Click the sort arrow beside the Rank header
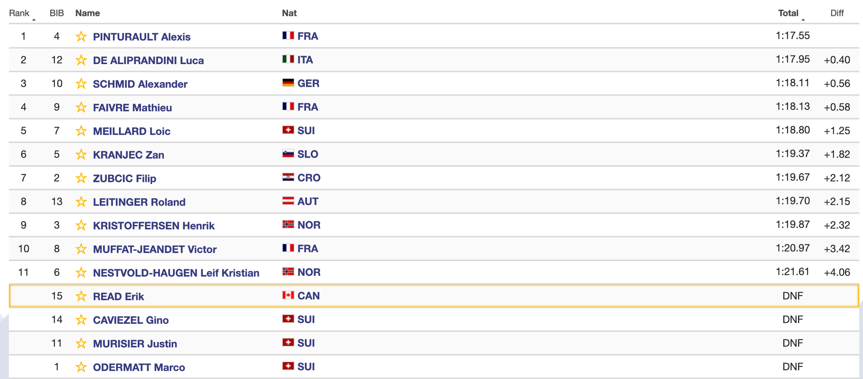 pos(34,19)
